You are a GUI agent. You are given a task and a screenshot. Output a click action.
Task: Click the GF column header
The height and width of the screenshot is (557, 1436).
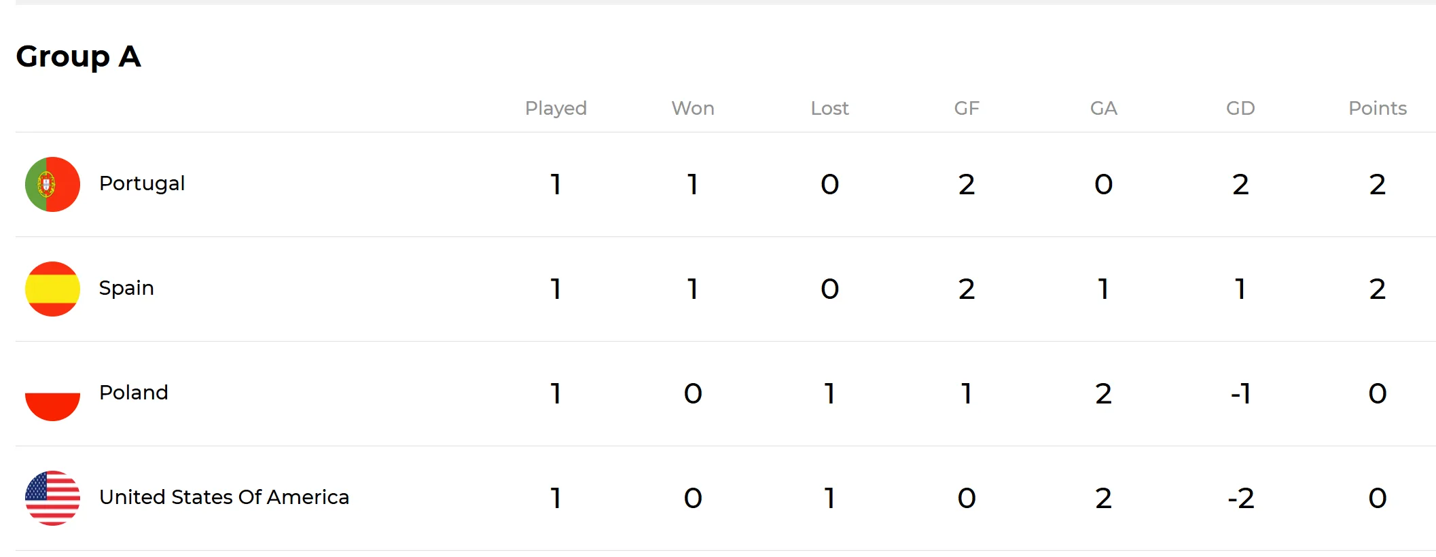(x=967, y=108)
